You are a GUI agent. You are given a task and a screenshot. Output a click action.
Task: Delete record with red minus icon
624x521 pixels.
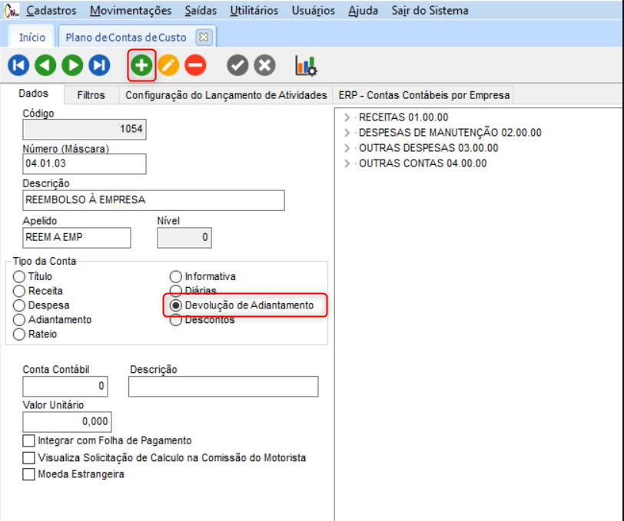point(195,66)
